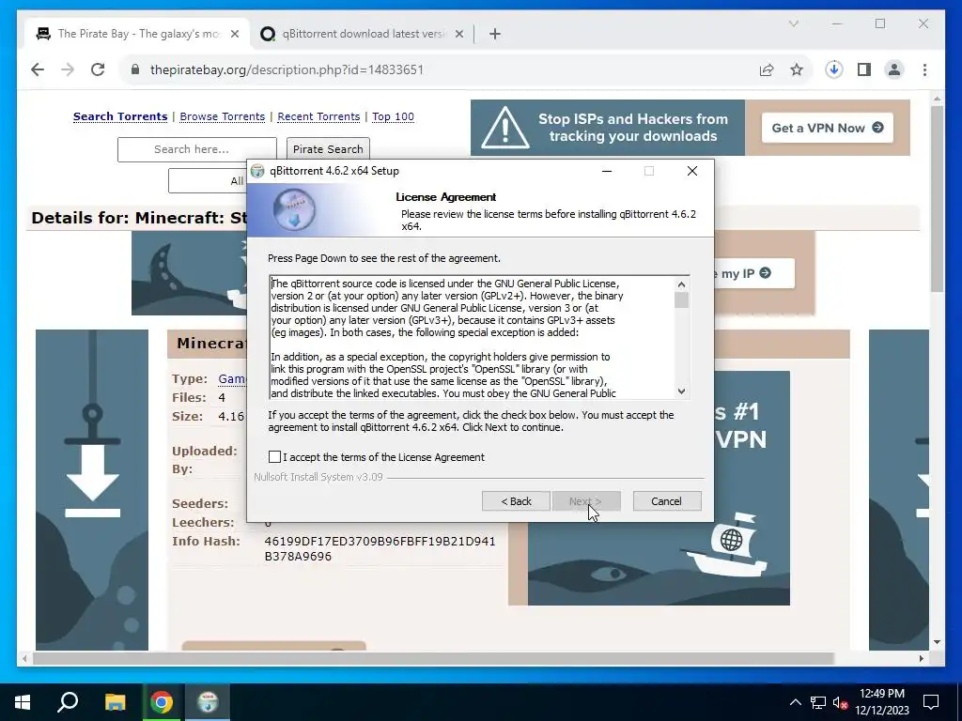Go back with the Back button

pyautogui.click(x=516, y=501)
